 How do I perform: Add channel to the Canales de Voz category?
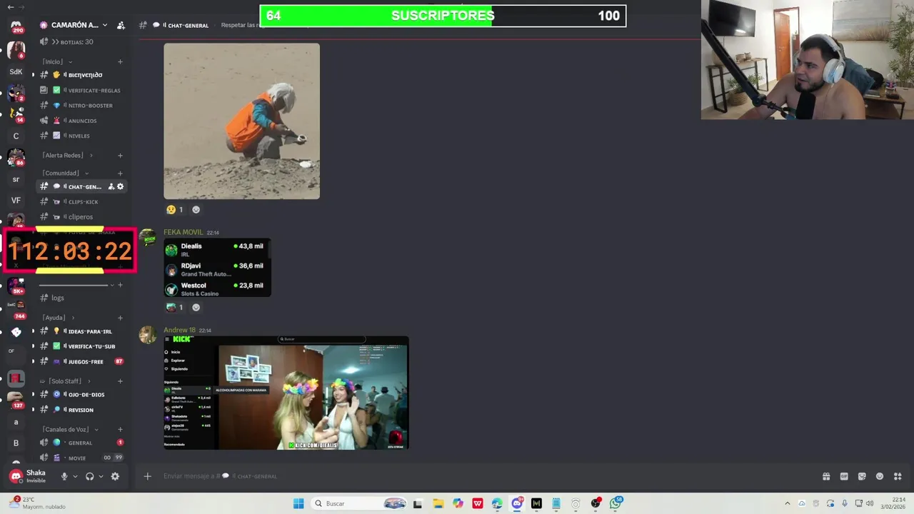(120, 430)
